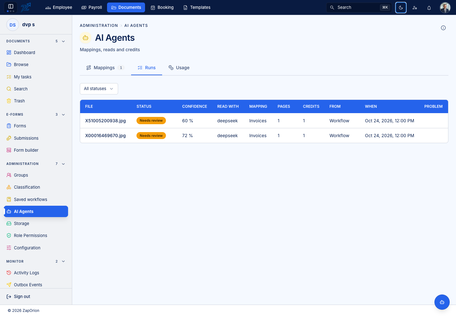Click the Administration breadcrumb
The width and height of the screenshot is (456, 316).
pos(99,26)
